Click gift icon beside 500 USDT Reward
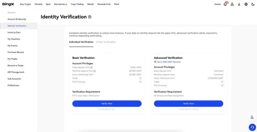This screenshot has width=257, height=132. 155,62
